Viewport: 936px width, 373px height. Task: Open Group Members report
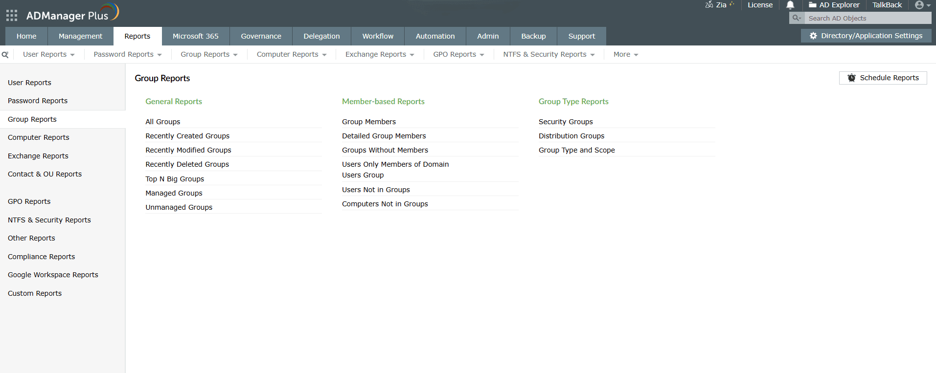(369, 122)
